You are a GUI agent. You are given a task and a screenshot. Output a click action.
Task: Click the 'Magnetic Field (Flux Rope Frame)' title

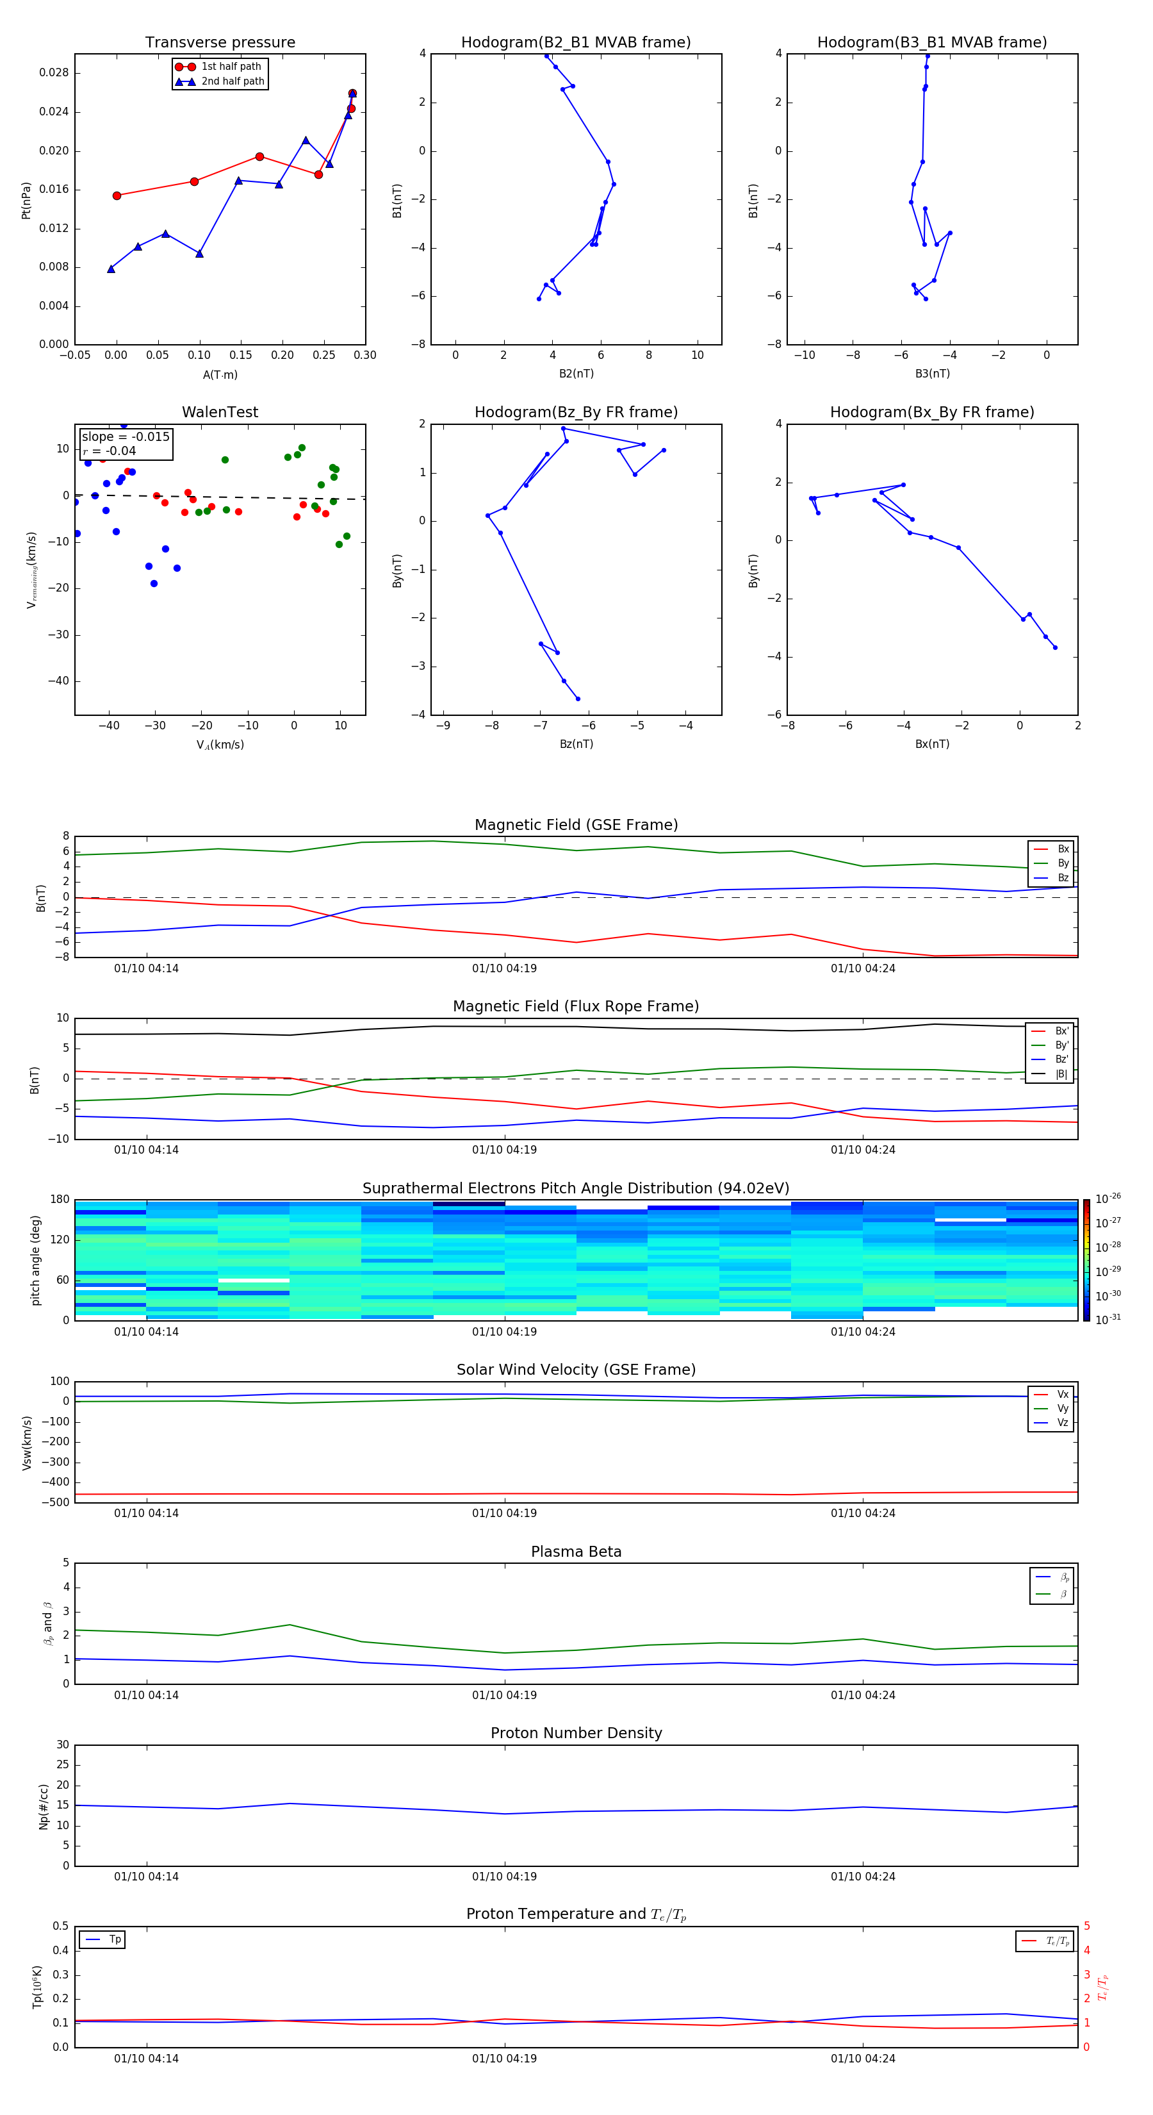576,1007
